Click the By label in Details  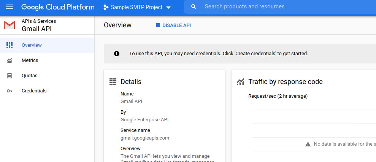click(123, 112)
